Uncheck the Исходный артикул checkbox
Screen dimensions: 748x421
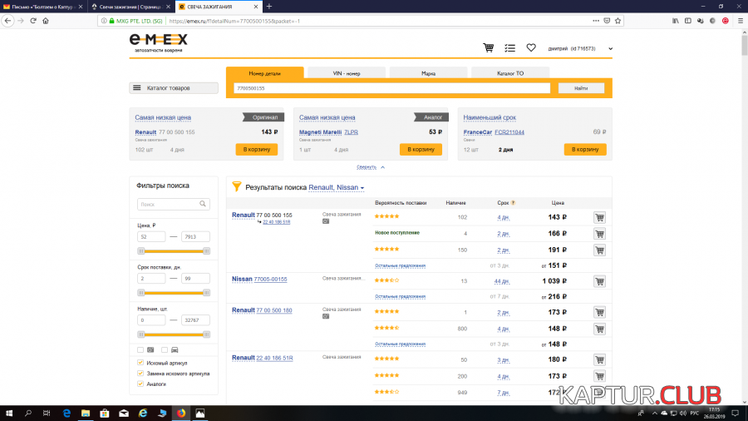(x=140, y=363)
